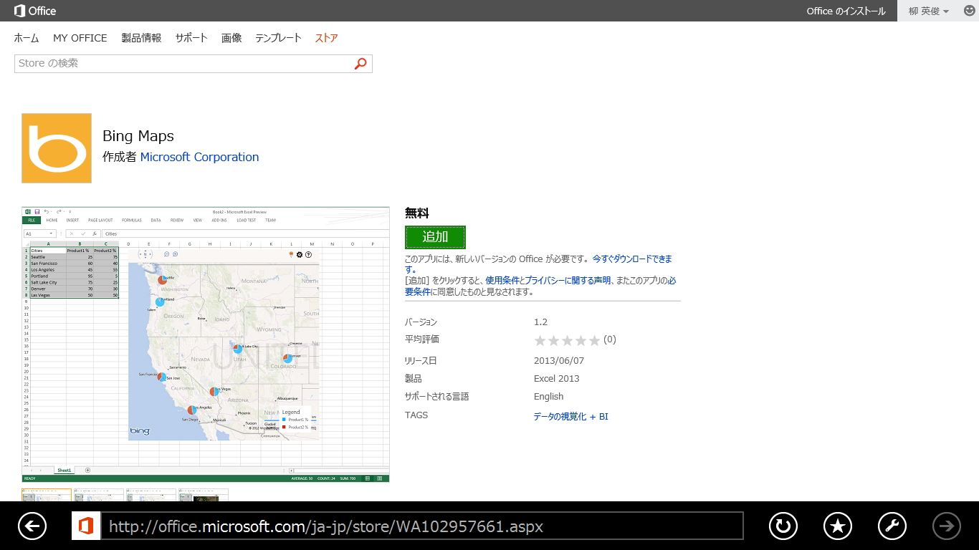
Task: Navigate back with the left arrow icon
Action: (32, 526)
